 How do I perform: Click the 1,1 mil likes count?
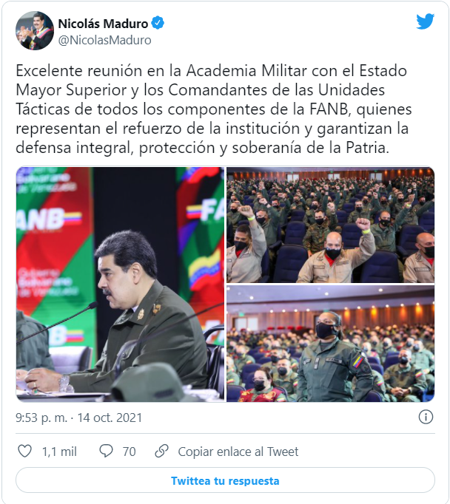[59, 452]
